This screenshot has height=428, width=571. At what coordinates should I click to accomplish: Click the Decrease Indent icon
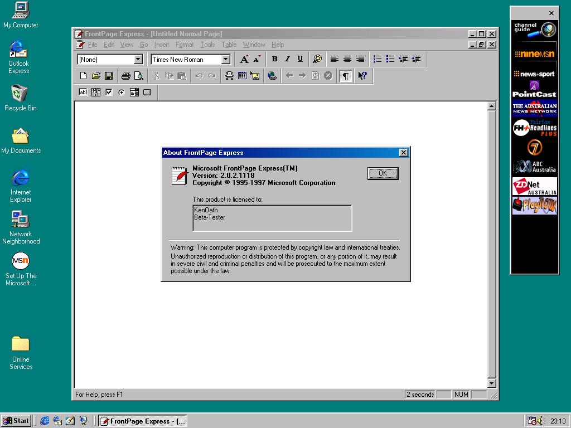click(x=403, y=59)
